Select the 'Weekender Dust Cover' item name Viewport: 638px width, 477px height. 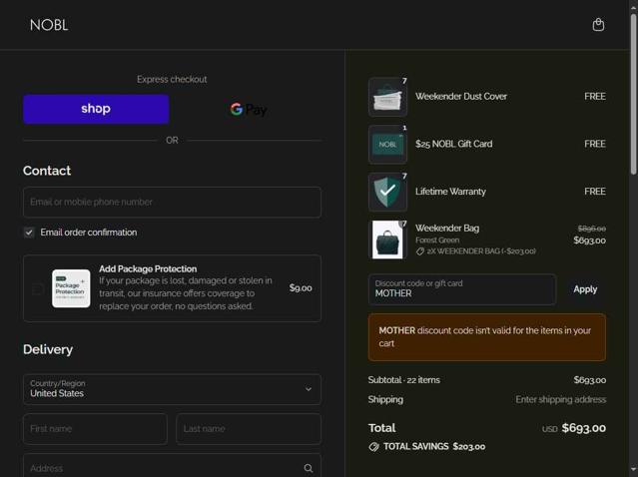tap(461, 97)
